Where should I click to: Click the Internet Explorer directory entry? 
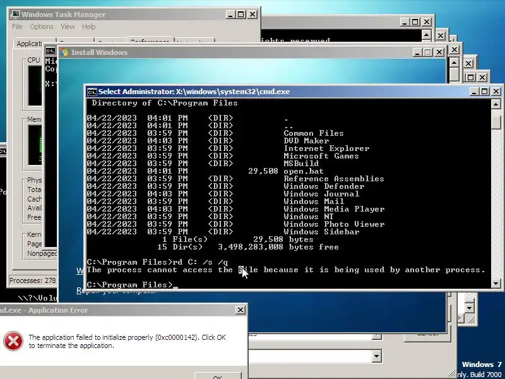point(326,148)
